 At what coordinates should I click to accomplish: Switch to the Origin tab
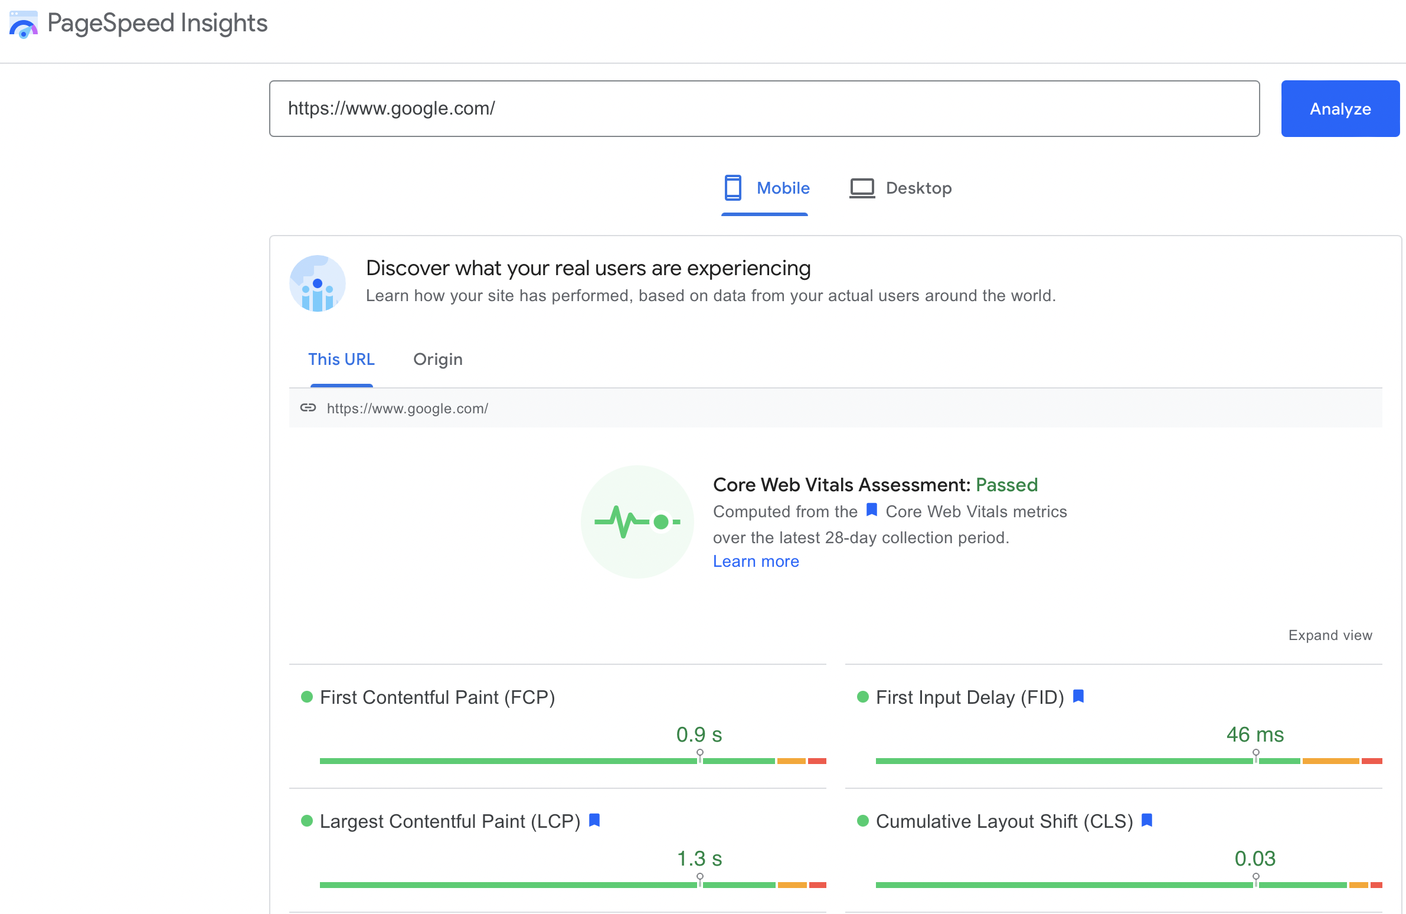pyautogui.click(x=438, y=359)
